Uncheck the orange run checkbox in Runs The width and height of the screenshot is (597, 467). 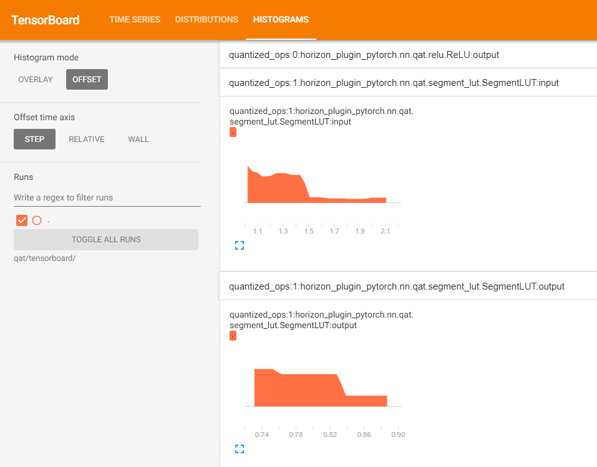click(22, 220)
